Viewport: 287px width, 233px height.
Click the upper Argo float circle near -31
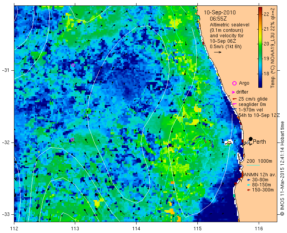[x=73, y=65]
